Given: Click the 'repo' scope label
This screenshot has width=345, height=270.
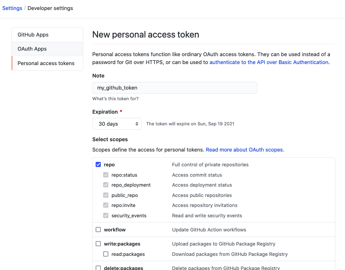Looking at the screenshot, I should tap(109, 165).
